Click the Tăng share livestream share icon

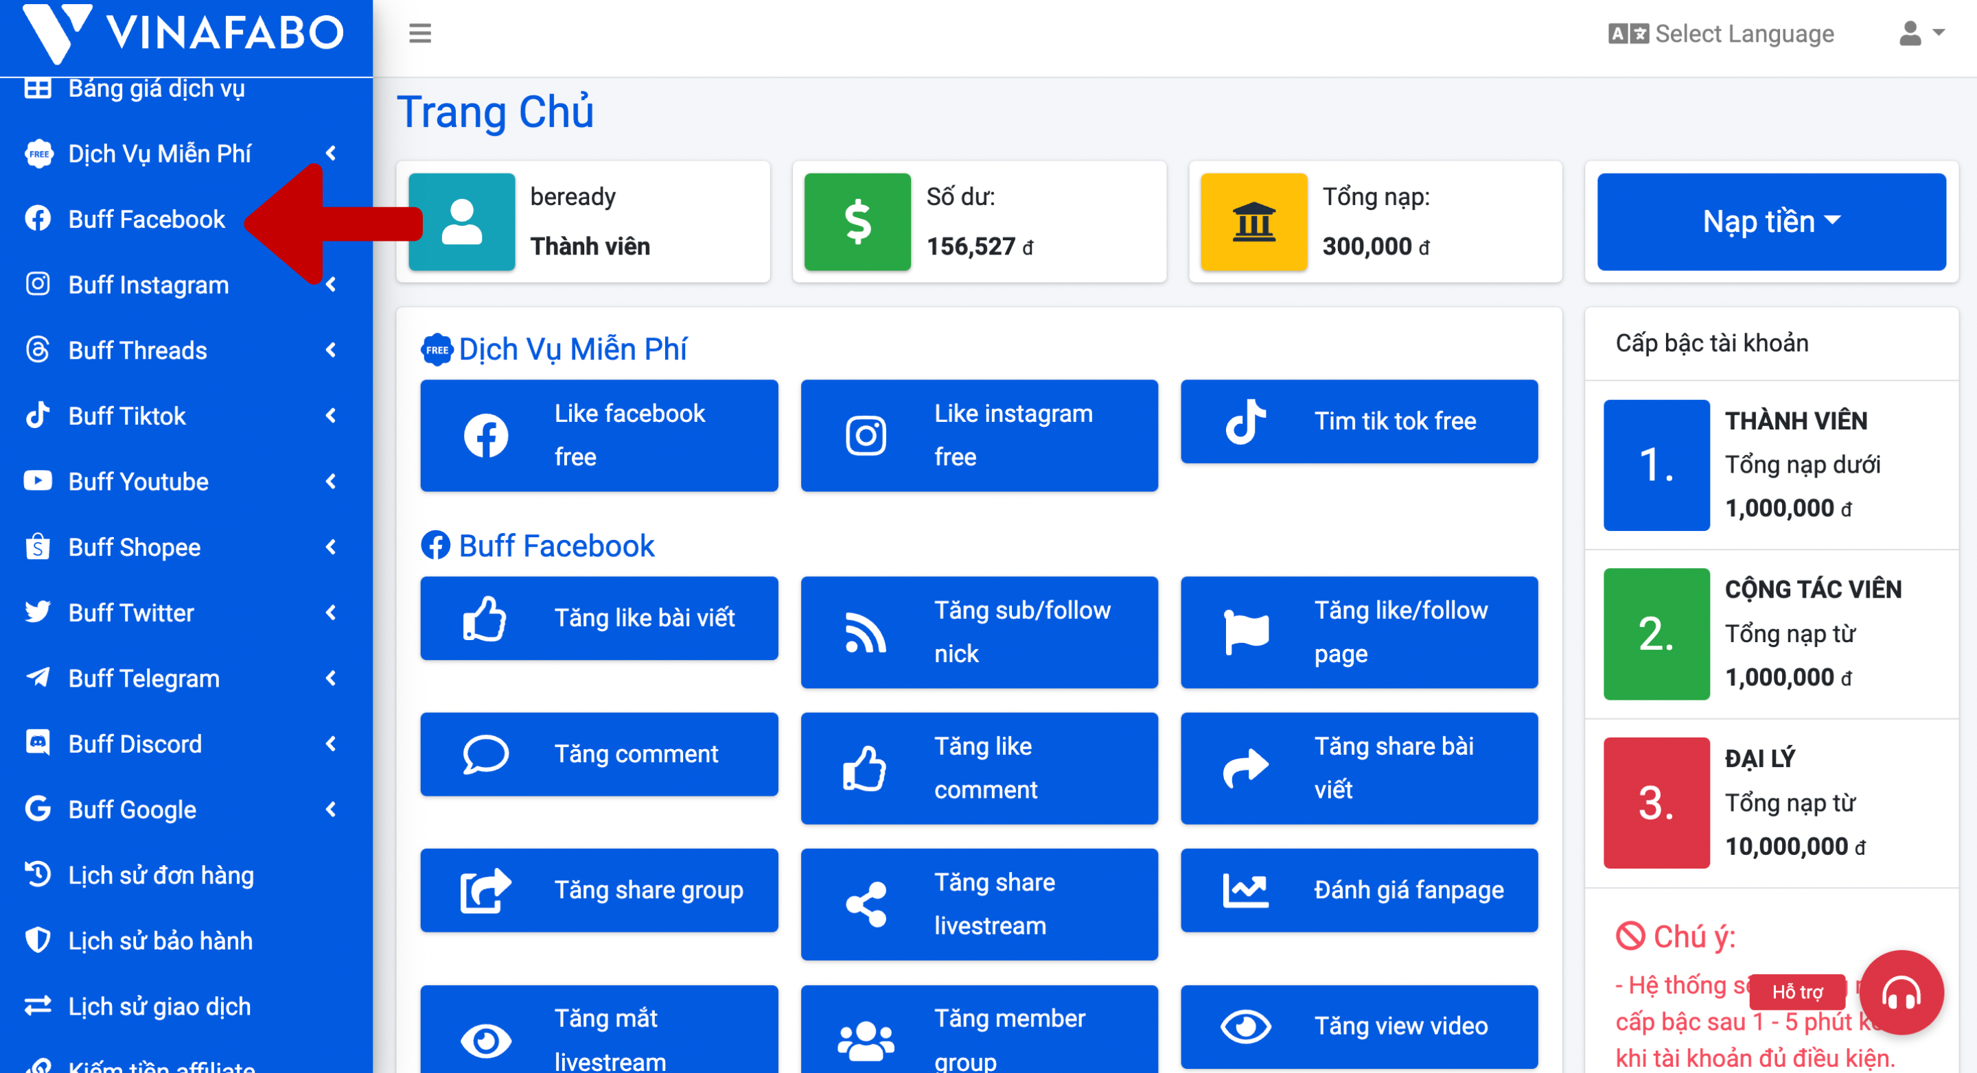(866, 904)
